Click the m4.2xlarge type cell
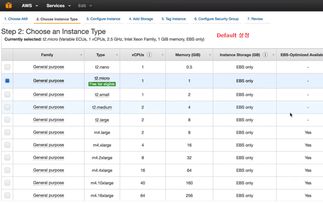 (102, 158)
